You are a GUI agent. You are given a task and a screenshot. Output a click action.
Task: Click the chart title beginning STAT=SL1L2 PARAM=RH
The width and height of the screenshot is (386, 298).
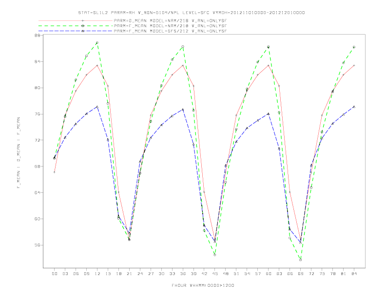click(x=192, y=13)
